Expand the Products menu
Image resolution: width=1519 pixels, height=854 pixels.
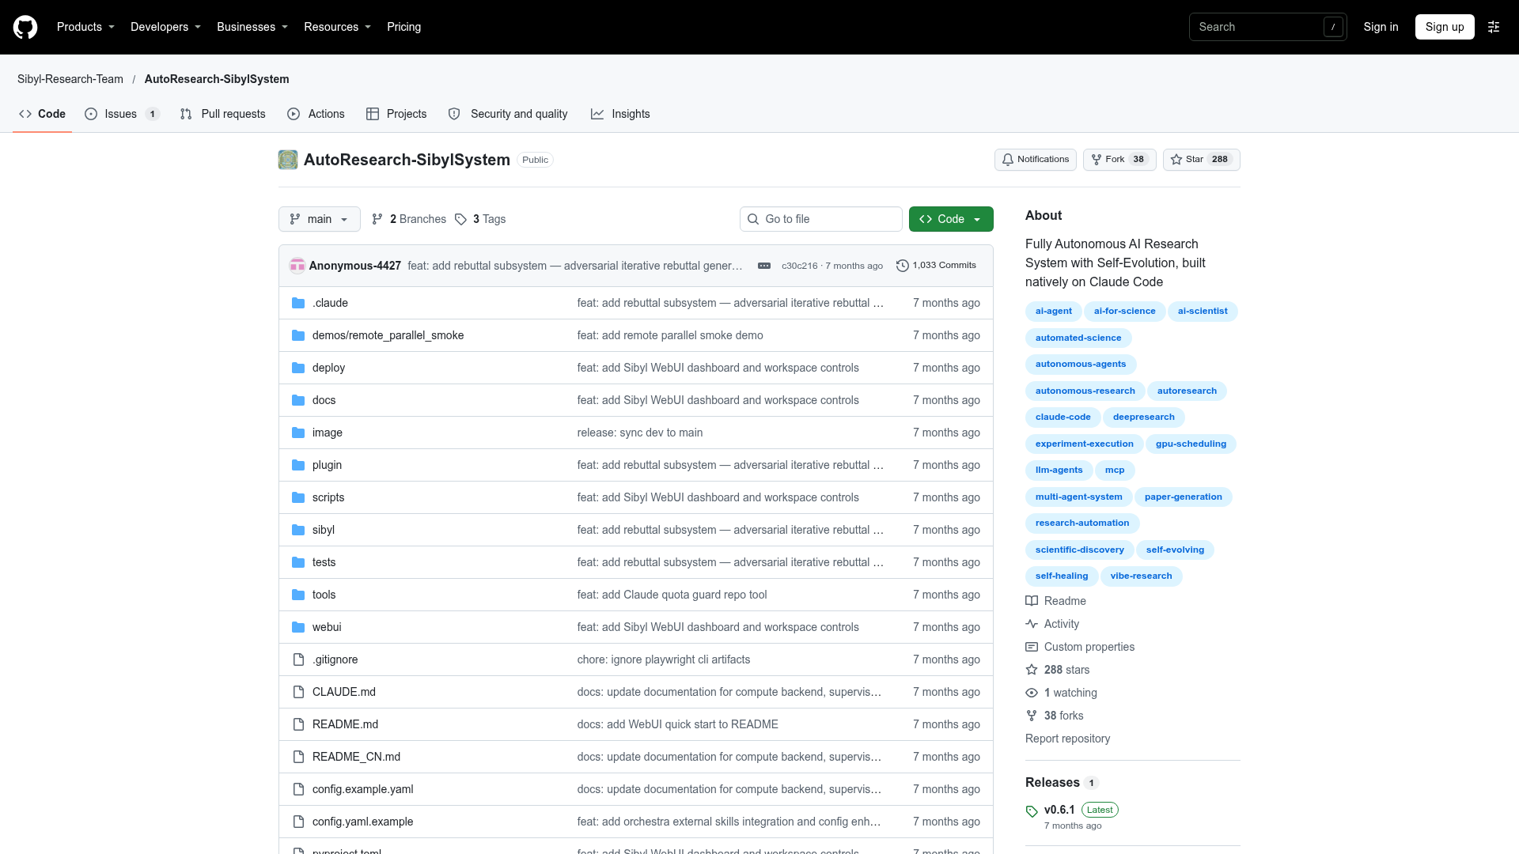point(85,27)
